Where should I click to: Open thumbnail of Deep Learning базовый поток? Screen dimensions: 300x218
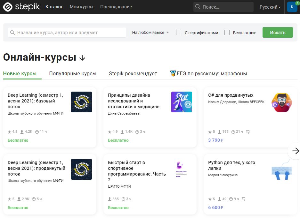coord(82,102)
